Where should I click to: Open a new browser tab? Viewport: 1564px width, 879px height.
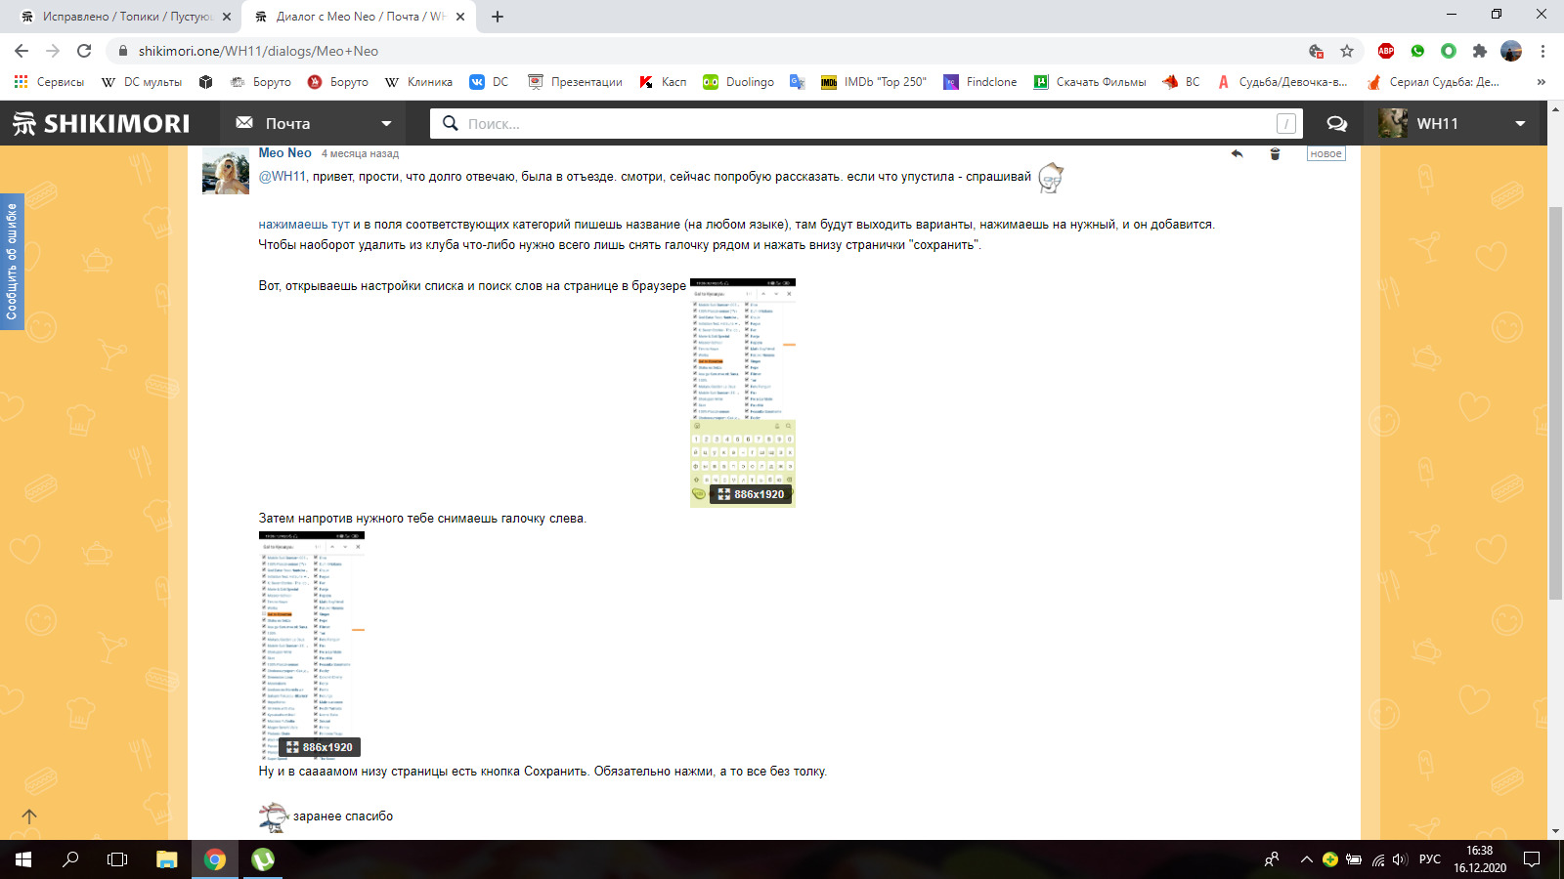click(x=498, y=17)
